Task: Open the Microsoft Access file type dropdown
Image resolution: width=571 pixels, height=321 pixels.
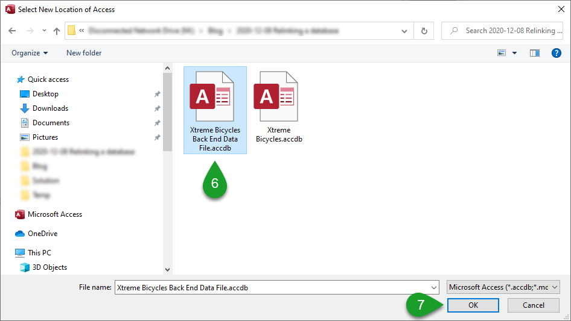Action: coord(503,287)
